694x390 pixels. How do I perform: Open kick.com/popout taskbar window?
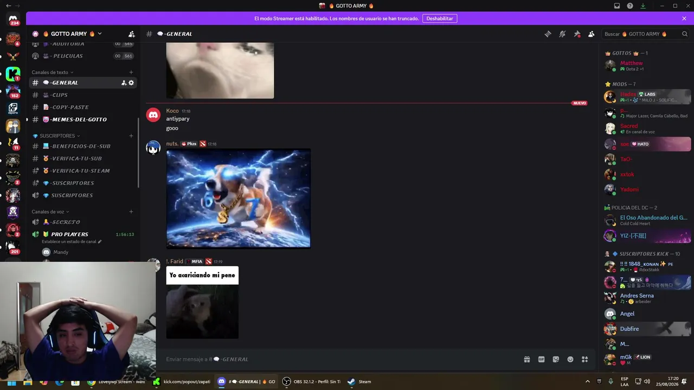coord(182,381)
